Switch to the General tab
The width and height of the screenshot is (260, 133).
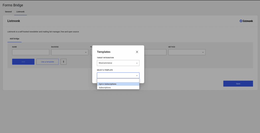8,12
